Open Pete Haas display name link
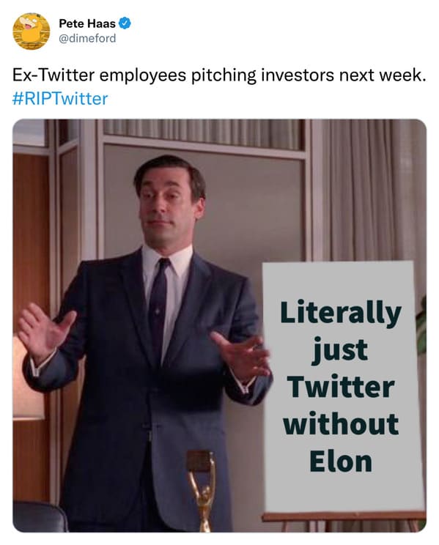Viewport: 439px width, 545px height. pyautogui.click(x=87, y=23)
